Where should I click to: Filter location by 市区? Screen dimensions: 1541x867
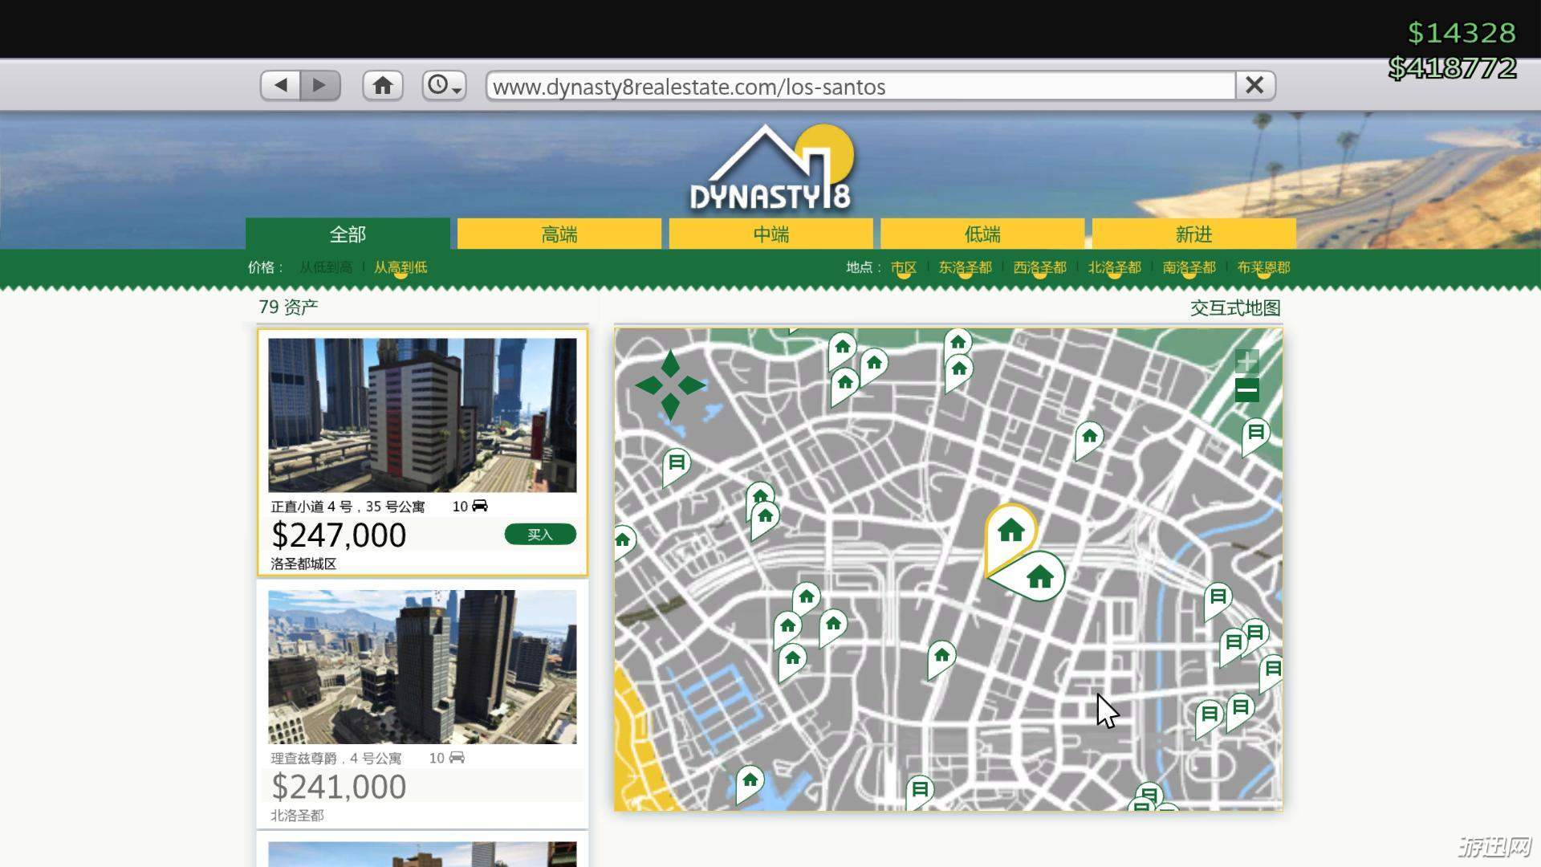(x=904, y=267)
